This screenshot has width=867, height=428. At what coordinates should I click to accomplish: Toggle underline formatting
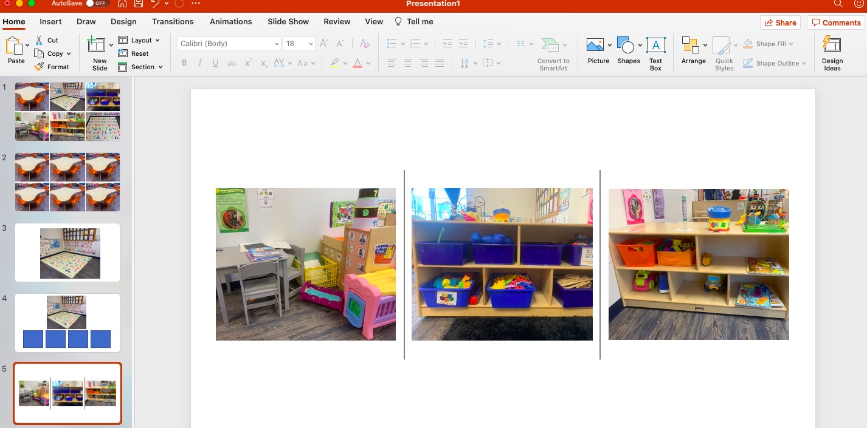215,63
